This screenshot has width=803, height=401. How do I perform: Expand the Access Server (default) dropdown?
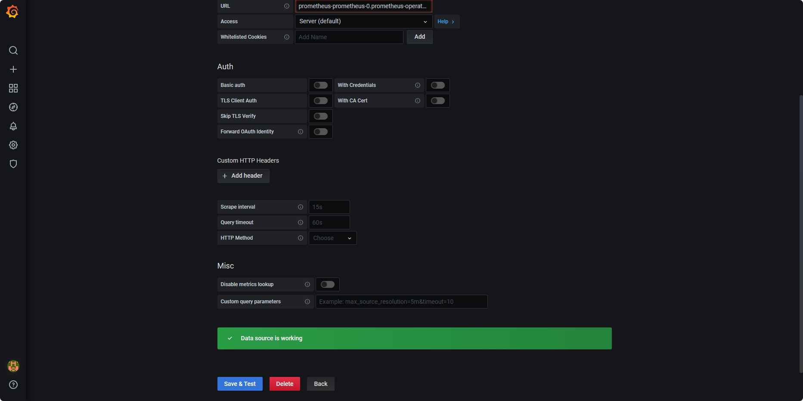click(363, 22)
